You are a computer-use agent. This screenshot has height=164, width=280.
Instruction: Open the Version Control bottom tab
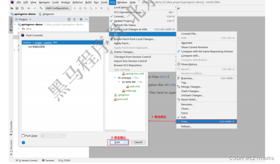click(x=27, y=160)
